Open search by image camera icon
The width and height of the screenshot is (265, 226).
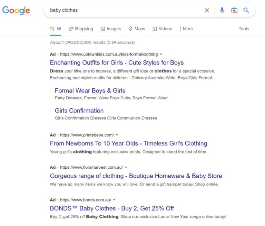tap(234, 10)
